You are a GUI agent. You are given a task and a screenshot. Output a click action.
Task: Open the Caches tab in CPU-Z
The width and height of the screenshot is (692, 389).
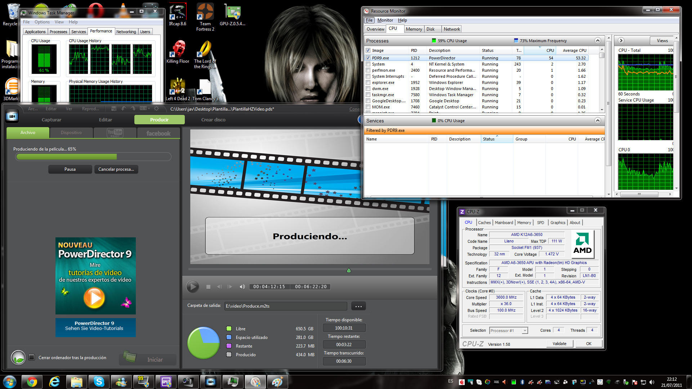coord(484,223)
